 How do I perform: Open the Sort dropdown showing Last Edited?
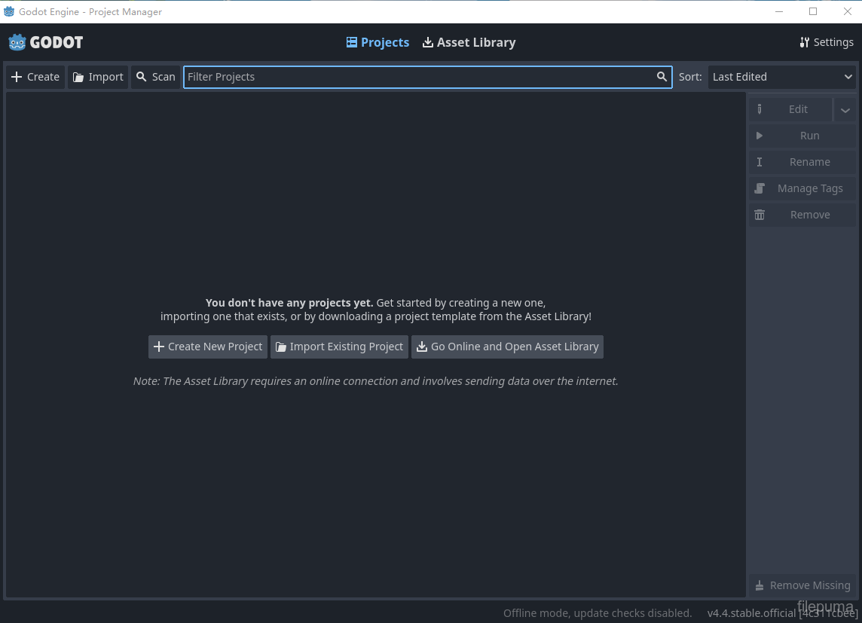coord(781,76)
